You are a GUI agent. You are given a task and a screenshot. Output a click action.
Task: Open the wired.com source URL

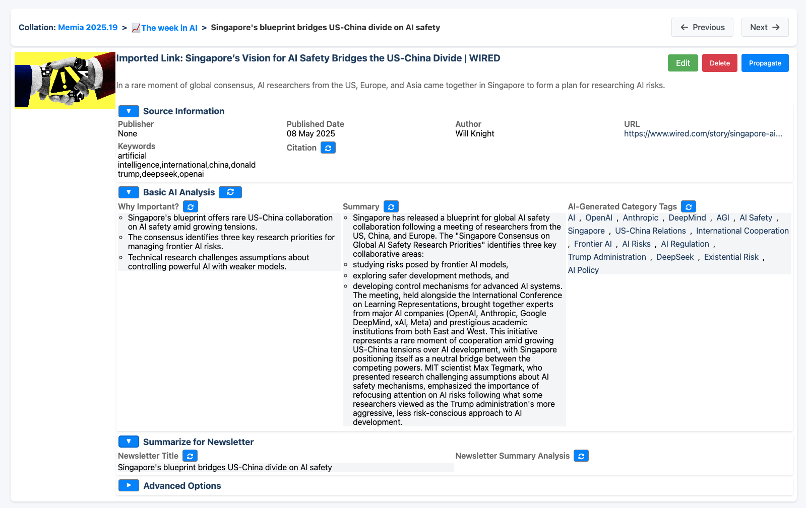coord(703,134)
